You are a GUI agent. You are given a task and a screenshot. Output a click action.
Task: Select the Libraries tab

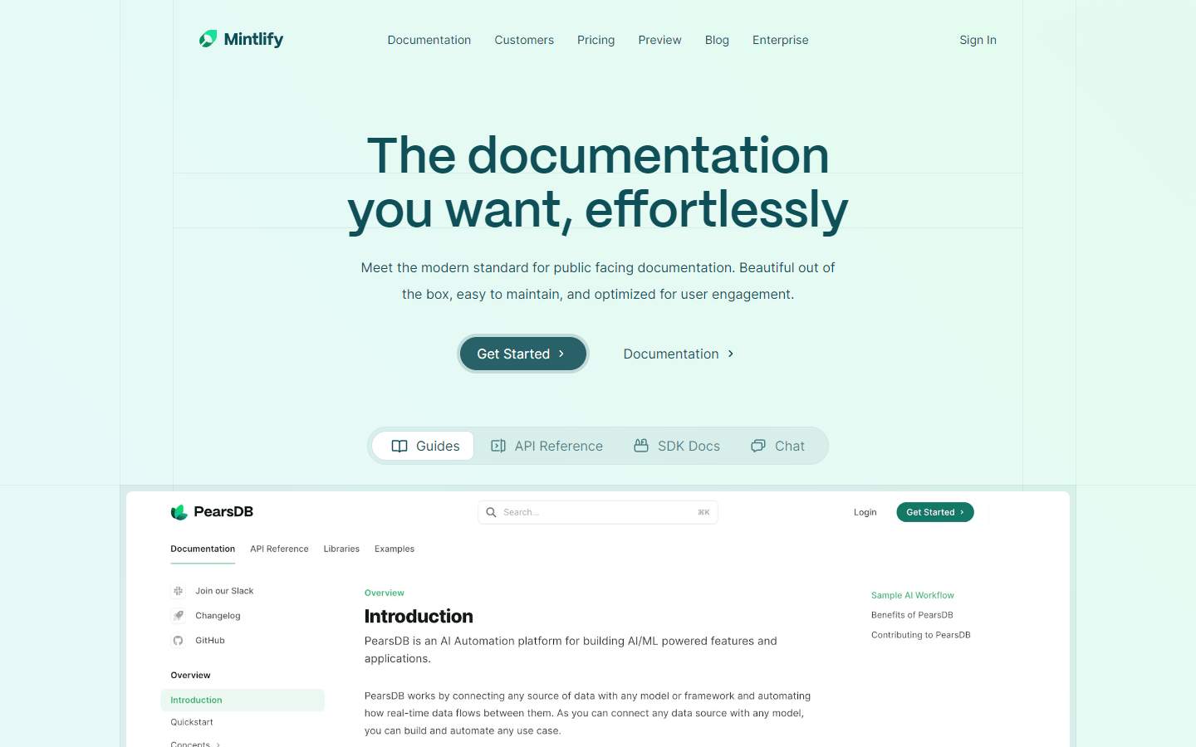341,549
